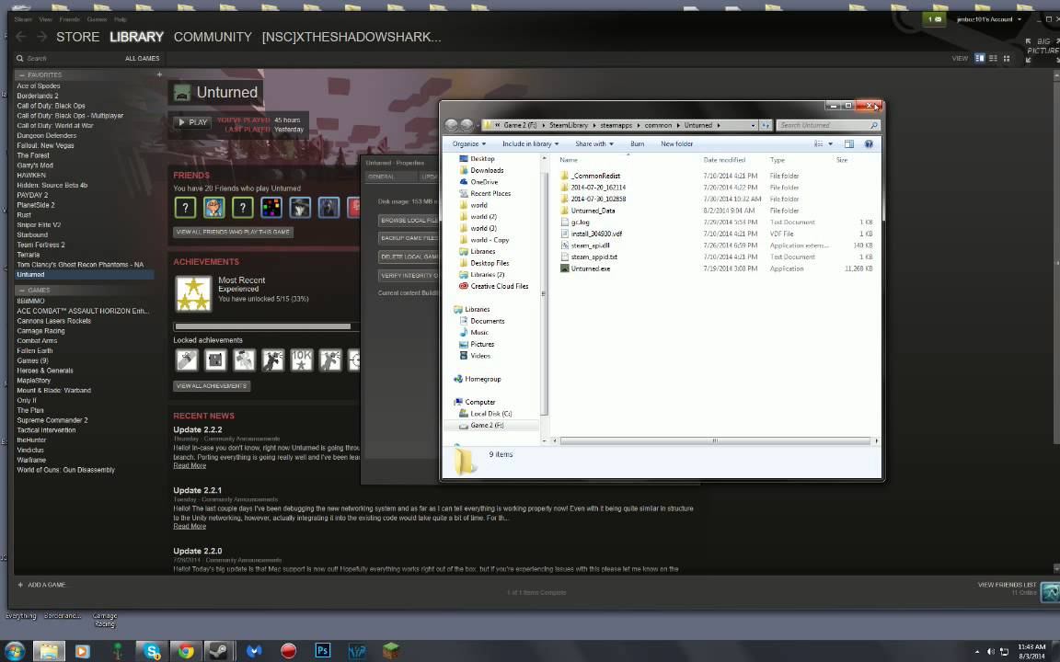The image size is (1060, 662).
Task: Open the Explorer address bar history dropdown
Action: 753,125
